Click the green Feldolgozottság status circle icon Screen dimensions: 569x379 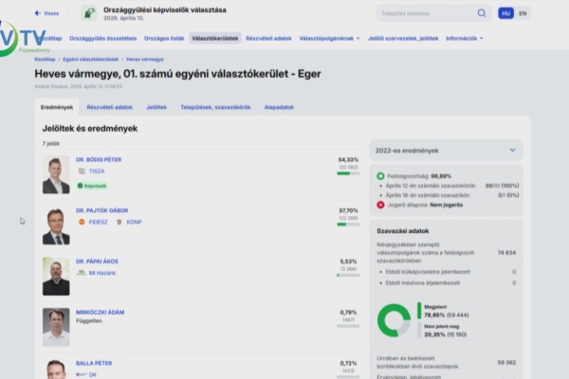(380, 176)
